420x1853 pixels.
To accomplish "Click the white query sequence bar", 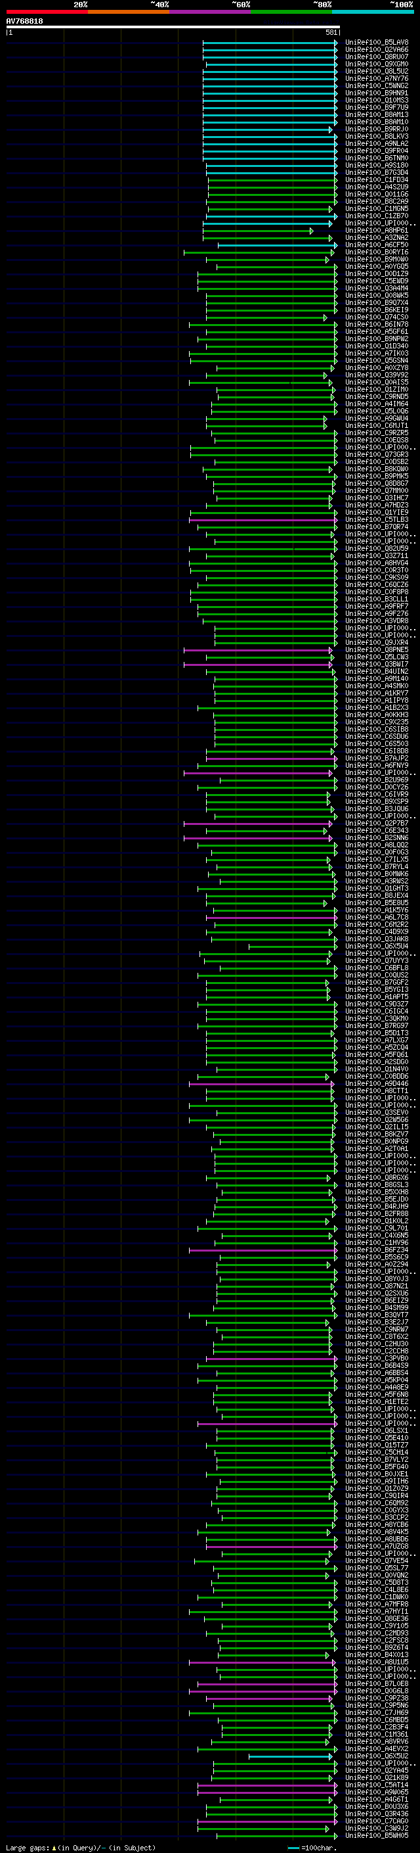I will 173,28.
